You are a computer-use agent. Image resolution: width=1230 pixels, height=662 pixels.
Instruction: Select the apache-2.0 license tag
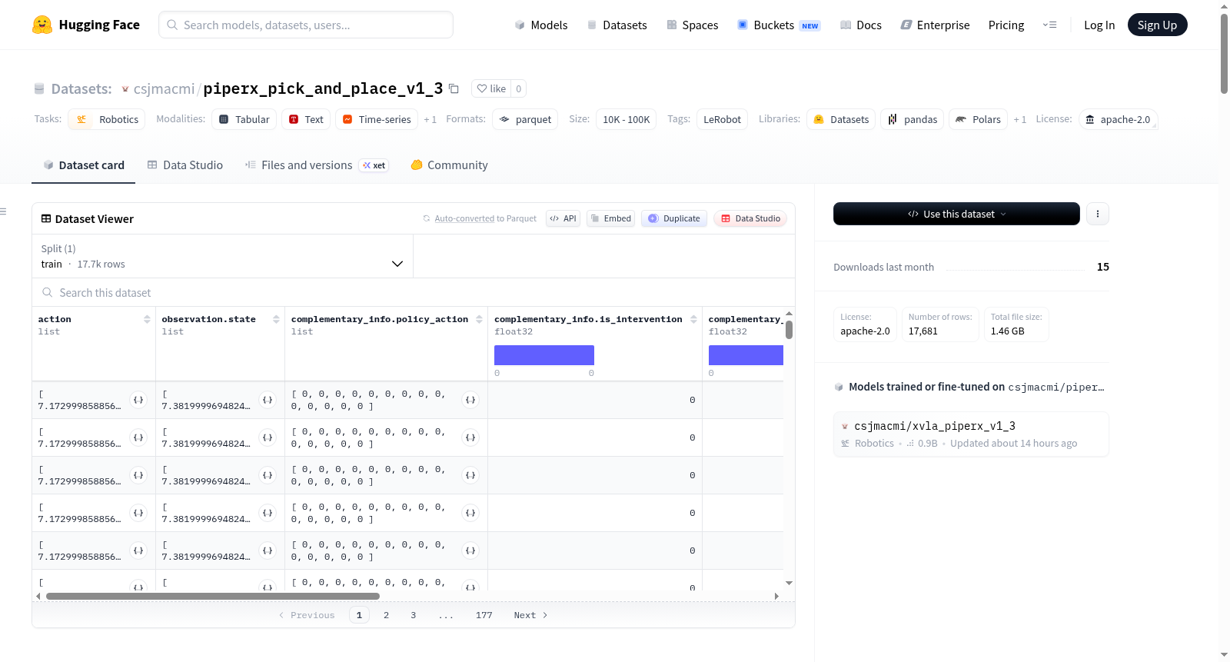tap(1118, 119)
